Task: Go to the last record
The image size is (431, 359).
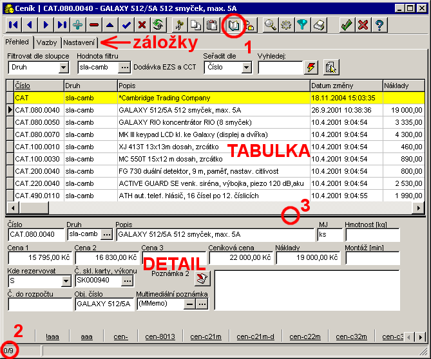Action: click(62, 25)
